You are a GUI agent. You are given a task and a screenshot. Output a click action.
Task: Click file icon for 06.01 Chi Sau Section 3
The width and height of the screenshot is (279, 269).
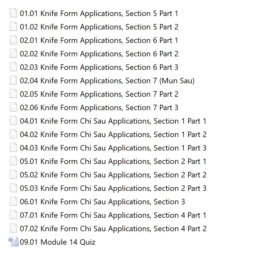[13, 202]
